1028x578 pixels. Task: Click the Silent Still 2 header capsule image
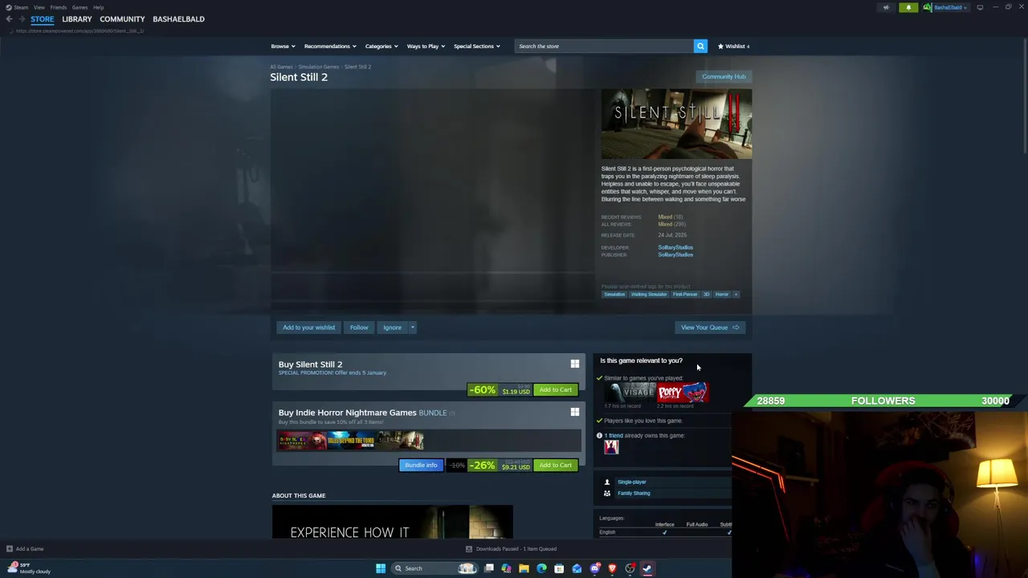click(x=676, y=124)
